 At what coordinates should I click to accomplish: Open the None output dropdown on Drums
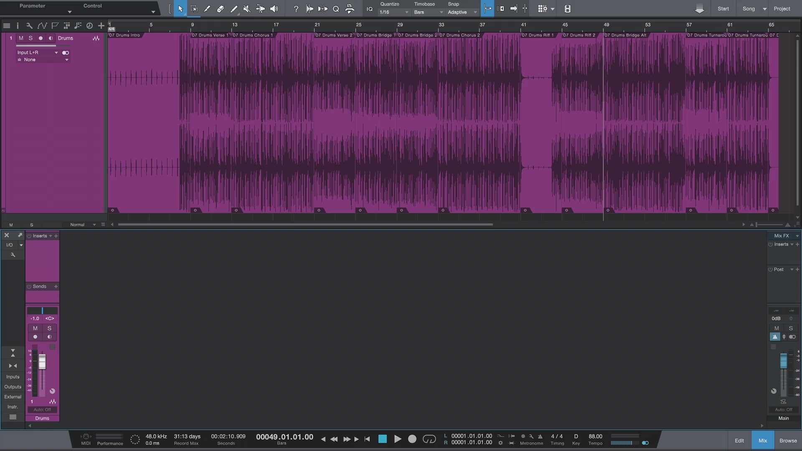tap(43, 60)
